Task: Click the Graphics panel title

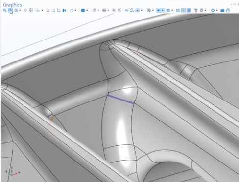Action: [12, 5]
